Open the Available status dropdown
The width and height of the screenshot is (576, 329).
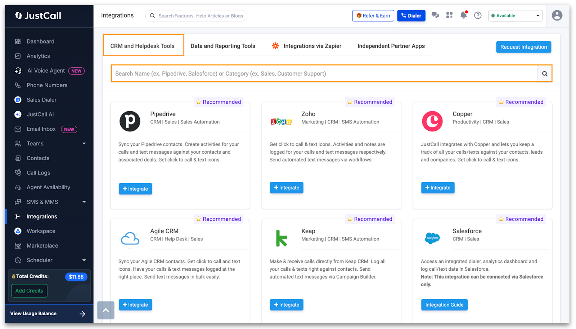click(515, 15)
